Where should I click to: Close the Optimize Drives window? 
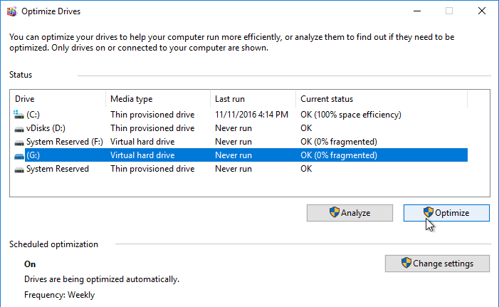click(x=482, y=11)
